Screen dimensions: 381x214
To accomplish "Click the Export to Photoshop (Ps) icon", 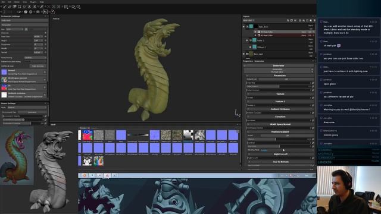I will (x=45, y=12).
